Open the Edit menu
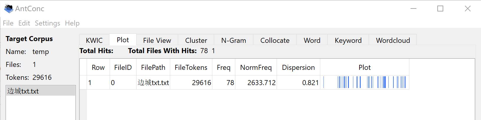The height and width of the screenshot is (120, 481). click(24, 23)
